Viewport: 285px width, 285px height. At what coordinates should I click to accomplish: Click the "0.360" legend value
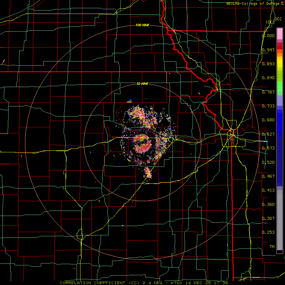[268, 205]
